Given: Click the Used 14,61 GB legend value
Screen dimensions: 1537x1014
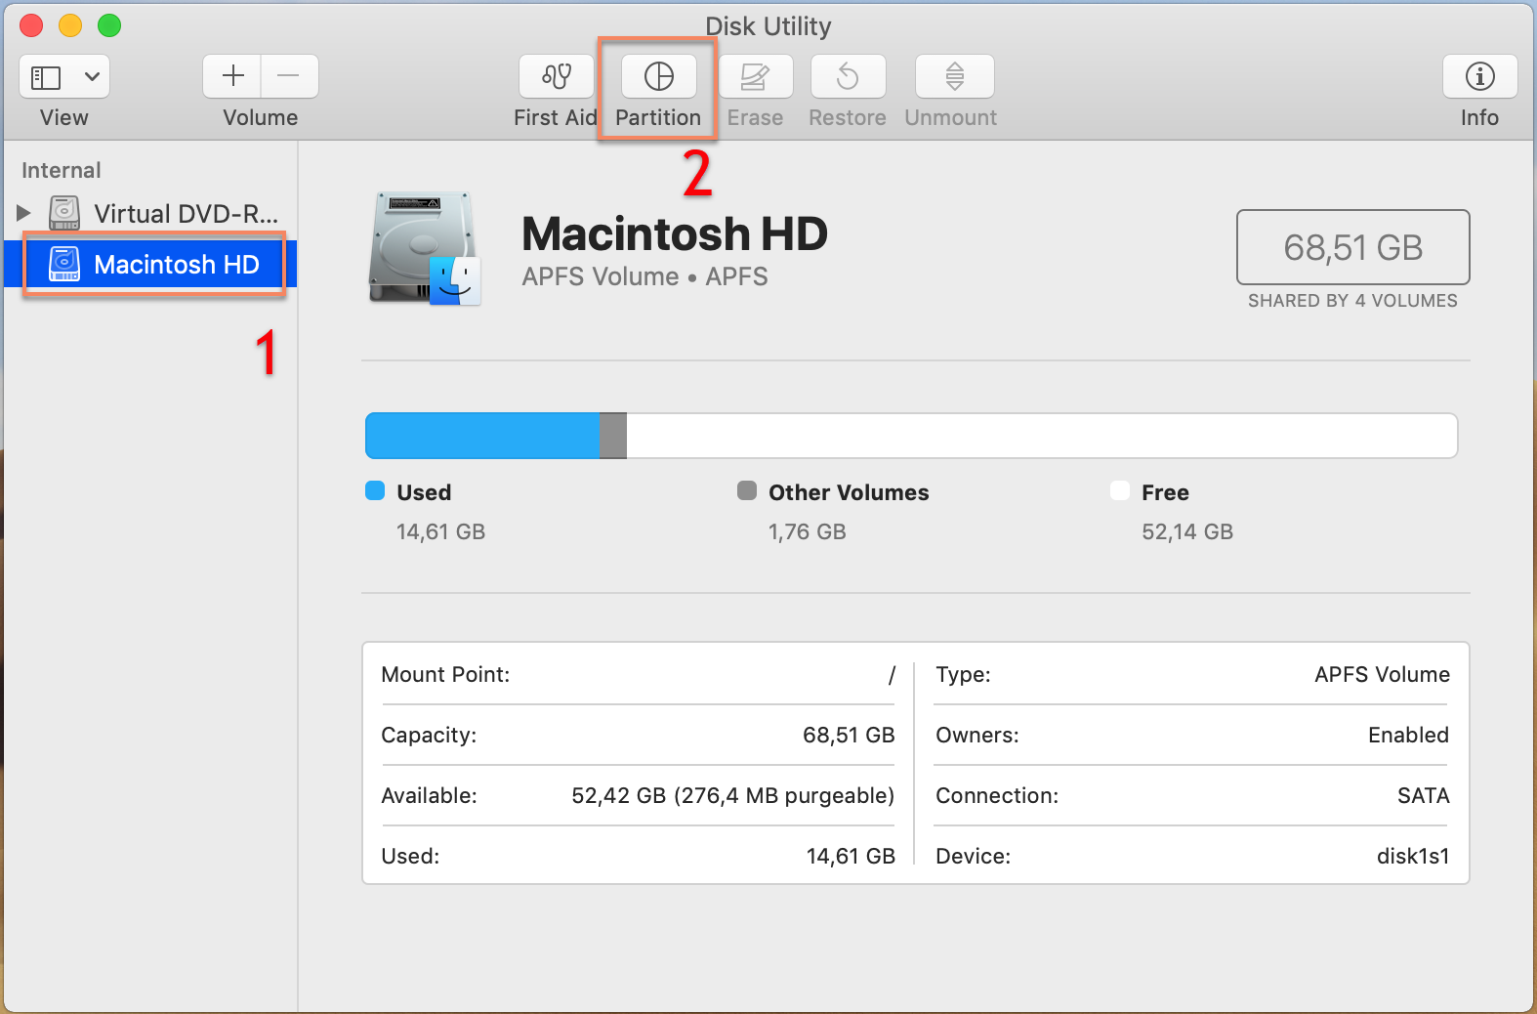Looking at the screenshot, I should 440,531.
